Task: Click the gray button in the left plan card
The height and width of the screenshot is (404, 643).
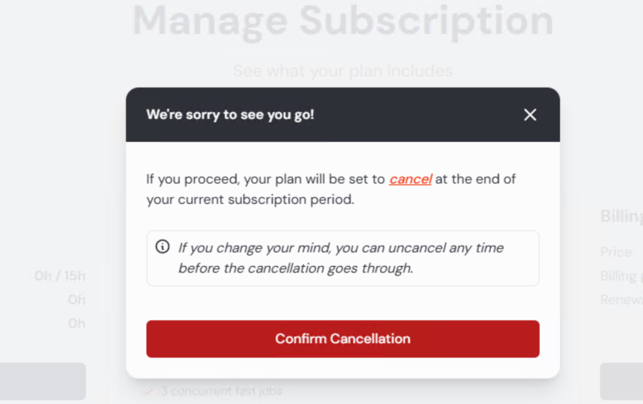Action: (43, 381)
